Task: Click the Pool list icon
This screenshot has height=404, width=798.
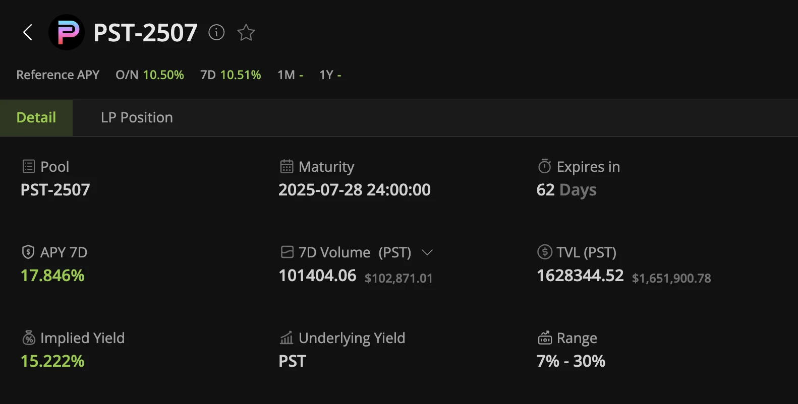Action: point(29,167)
